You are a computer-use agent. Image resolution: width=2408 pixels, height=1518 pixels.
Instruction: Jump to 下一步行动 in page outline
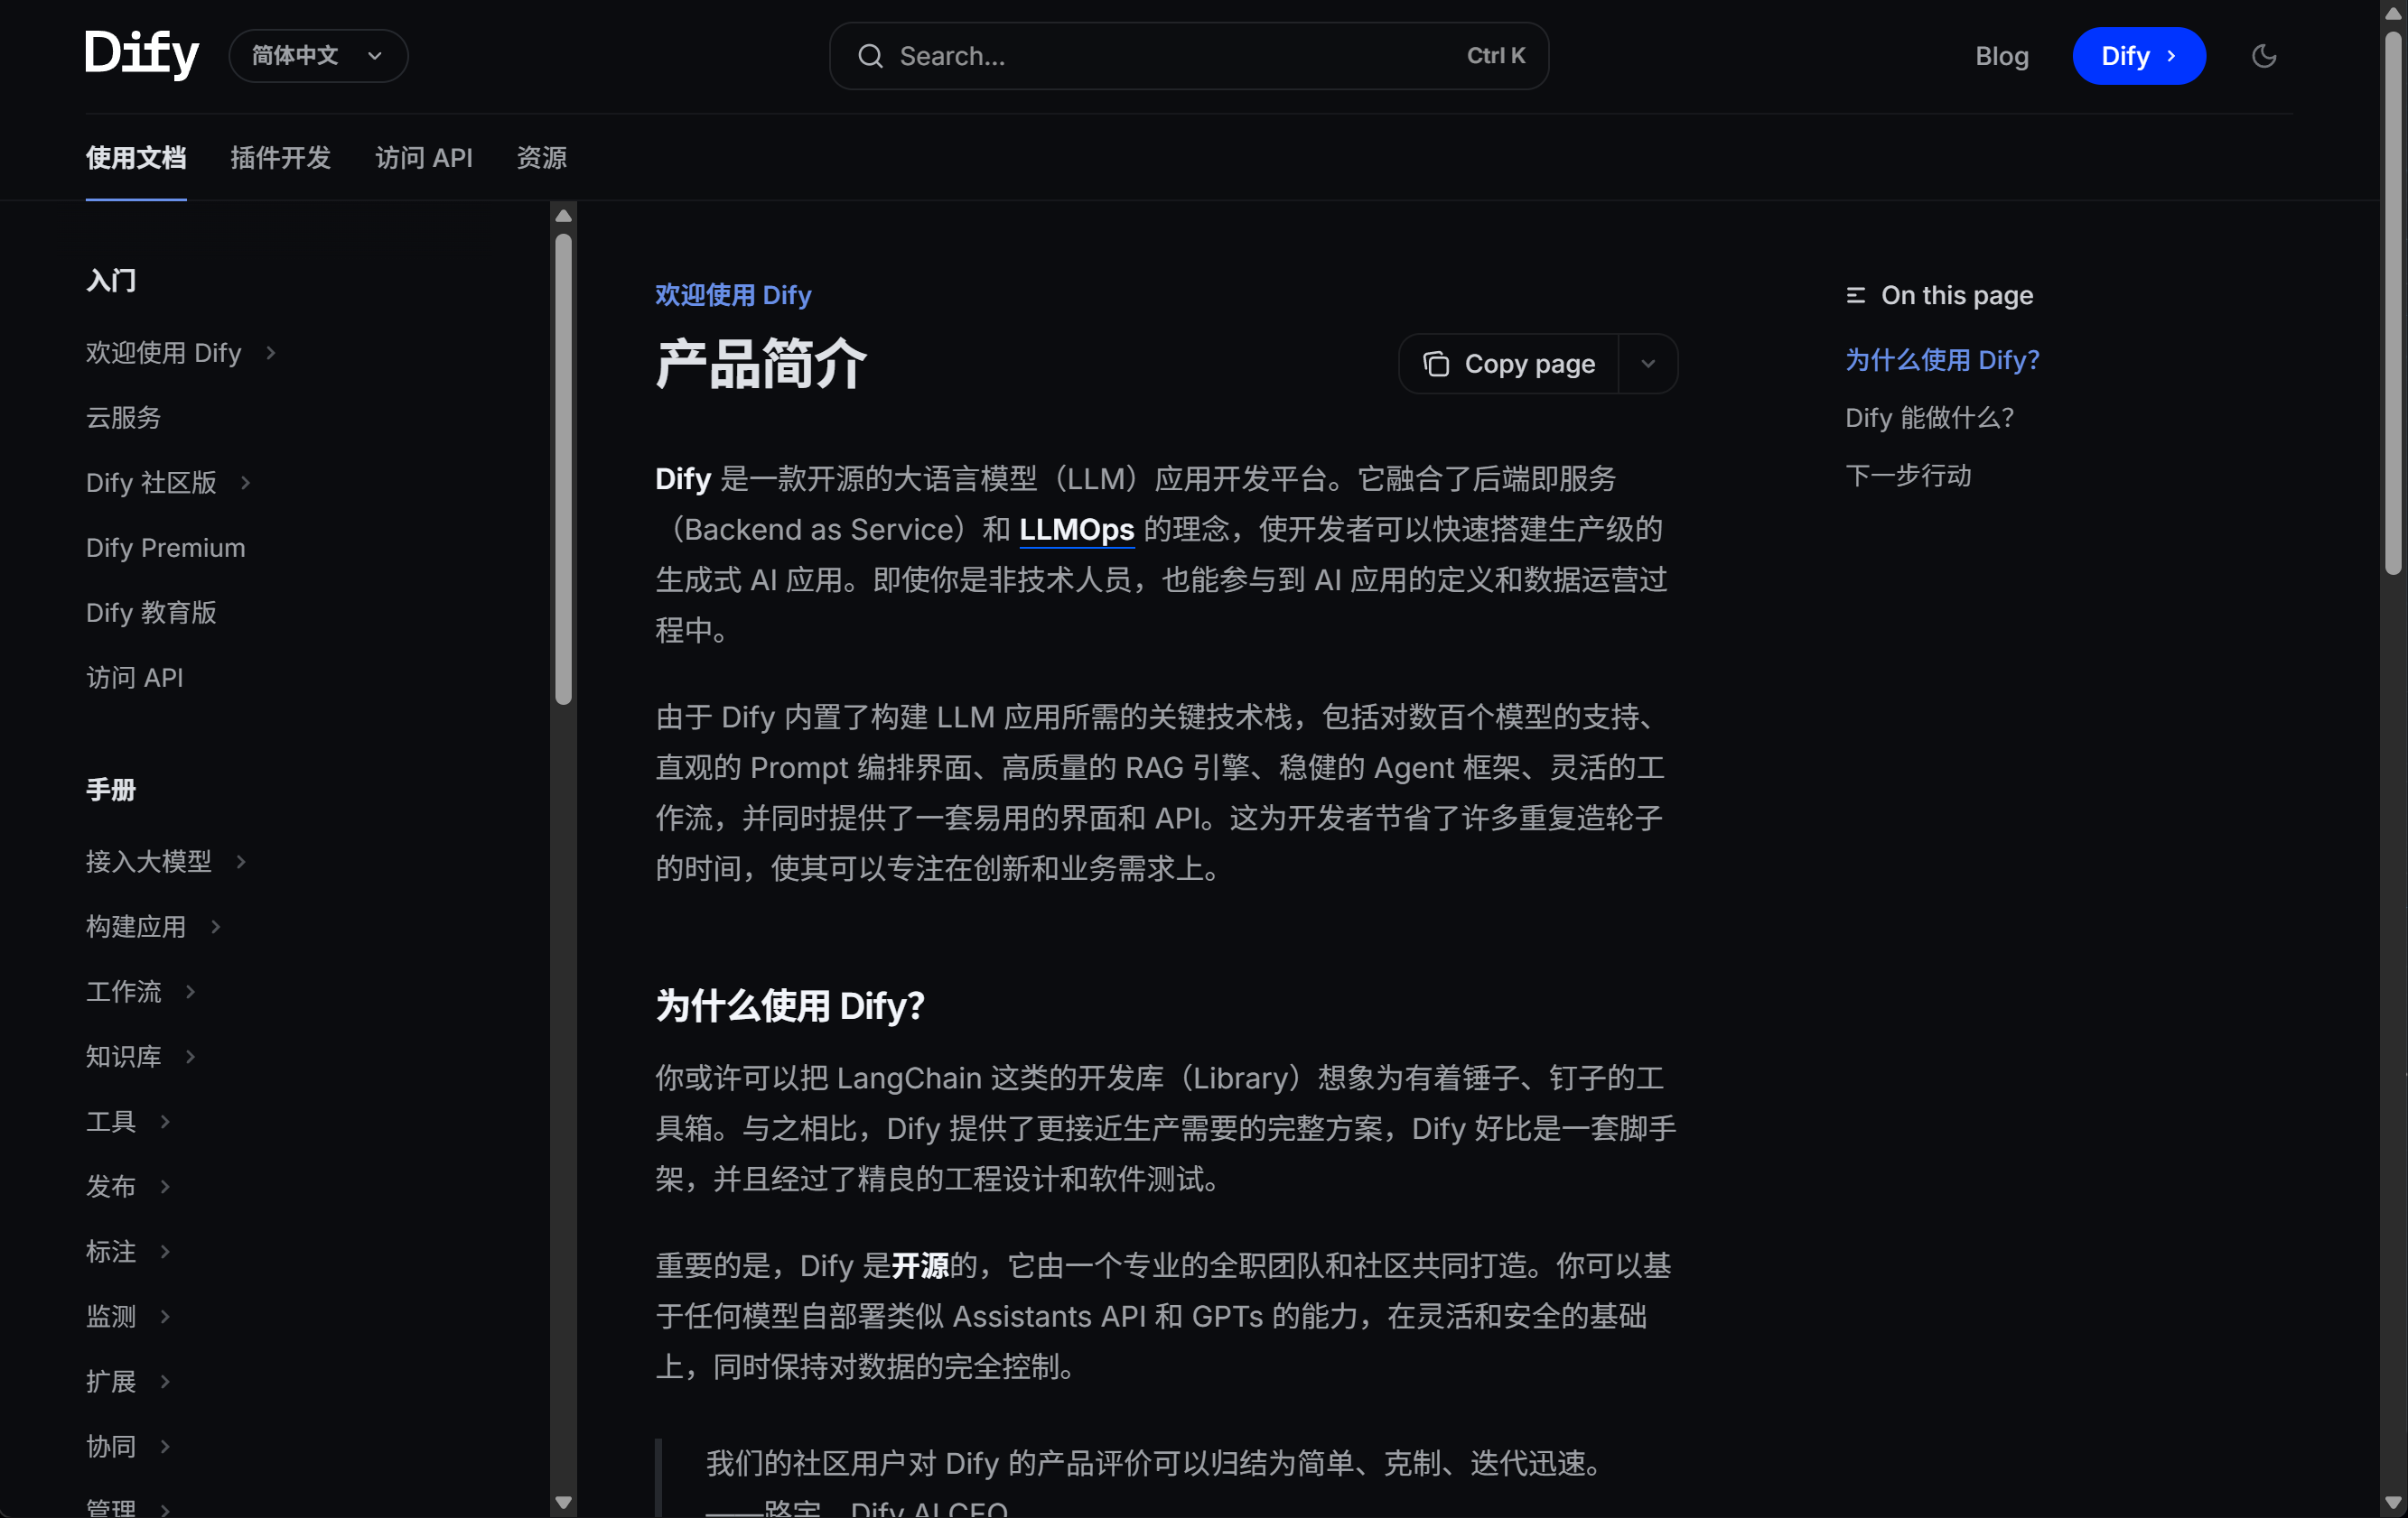pyautogui.click(x=1908, y=476)
